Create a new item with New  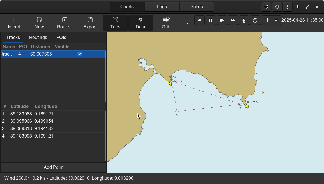[39, 23]
